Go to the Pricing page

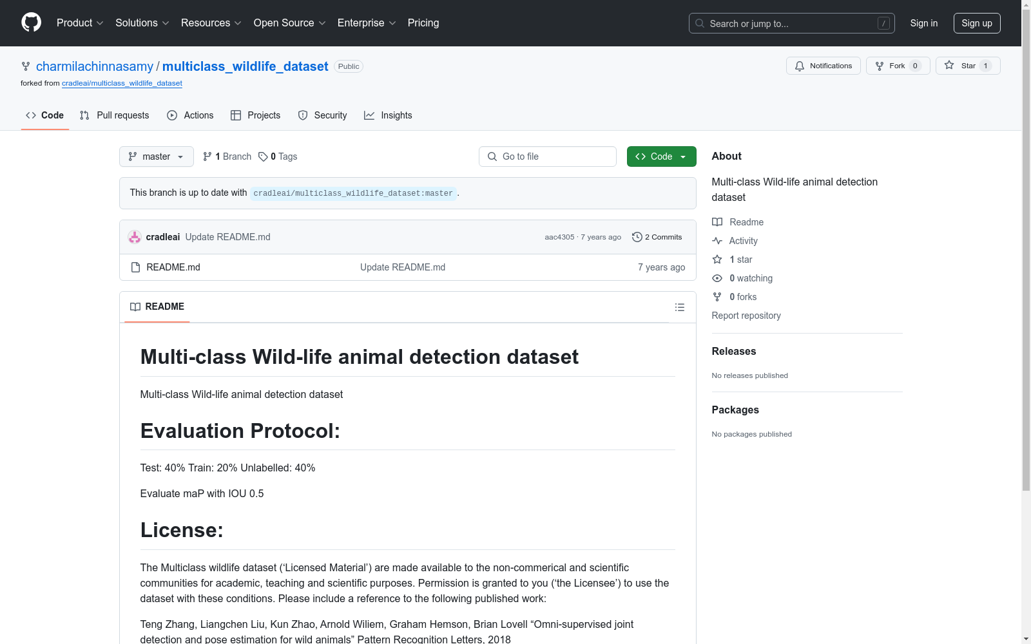point(423,23)
